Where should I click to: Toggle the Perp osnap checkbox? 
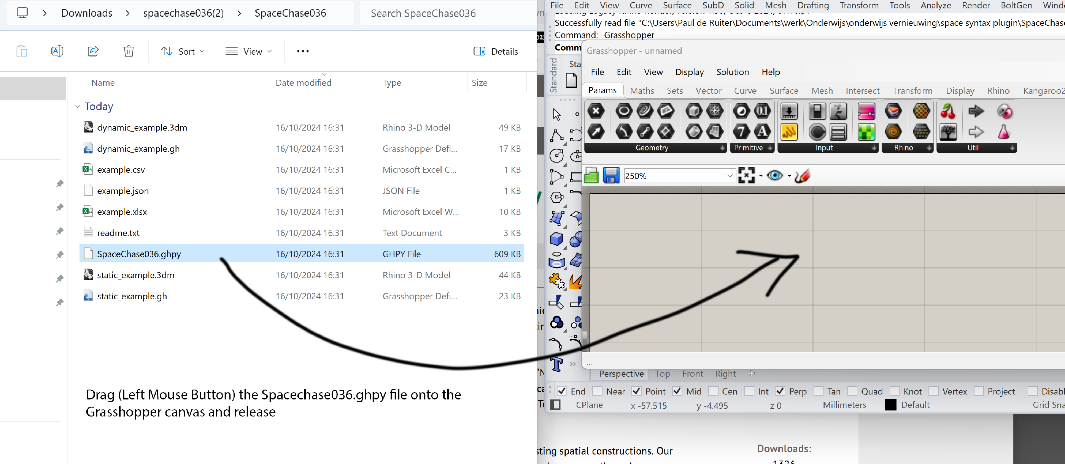pyautogui.click(x=780, y=391)
